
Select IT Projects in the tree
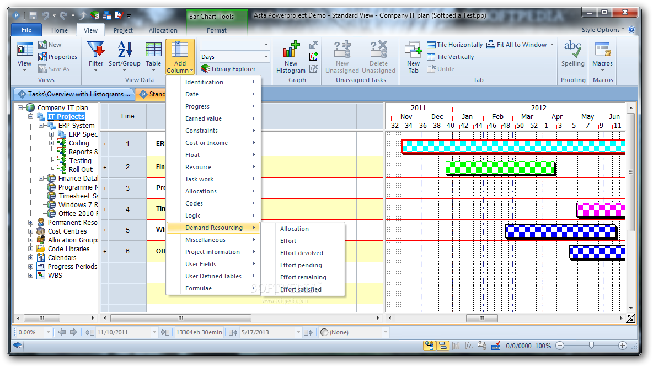point(66,116)
